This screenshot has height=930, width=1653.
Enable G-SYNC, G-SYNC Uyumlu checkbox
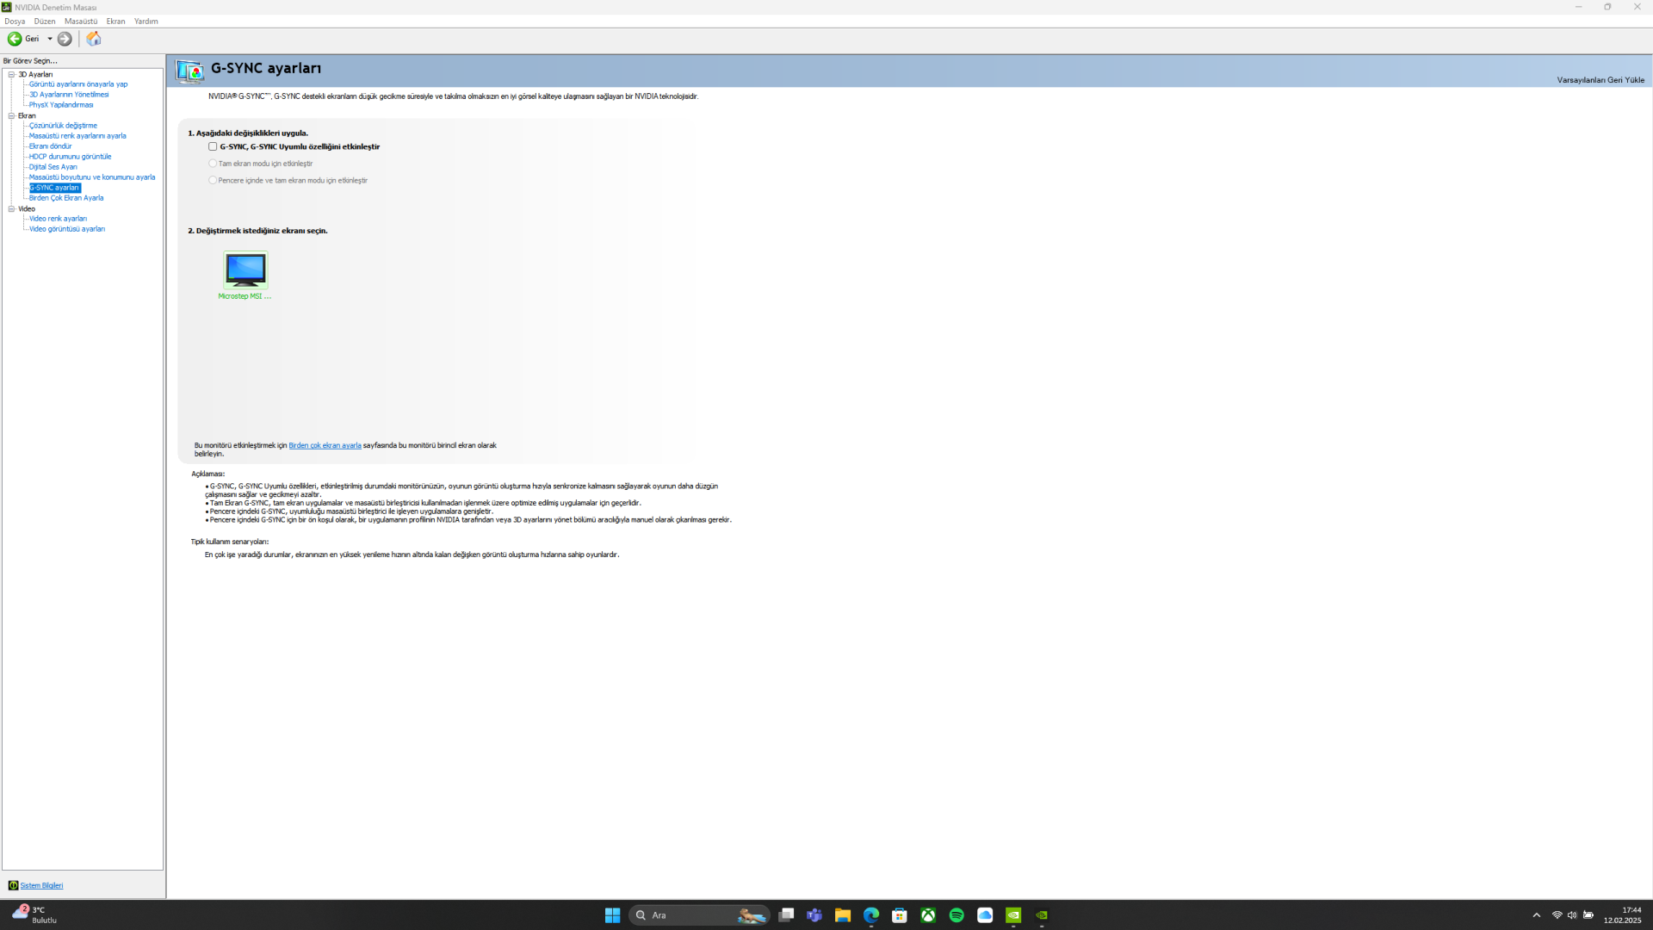213,146
